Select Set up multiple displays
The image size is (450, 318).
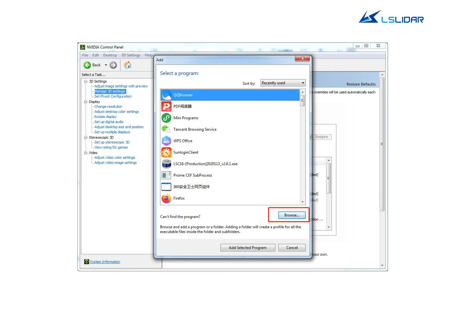[x=112, y=132]
